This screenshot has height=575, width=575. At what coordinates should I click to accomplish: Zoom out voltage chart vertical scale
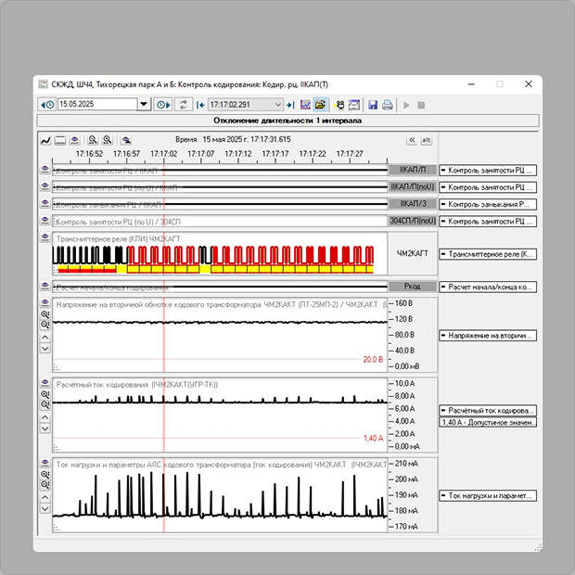tap(45, 325)
